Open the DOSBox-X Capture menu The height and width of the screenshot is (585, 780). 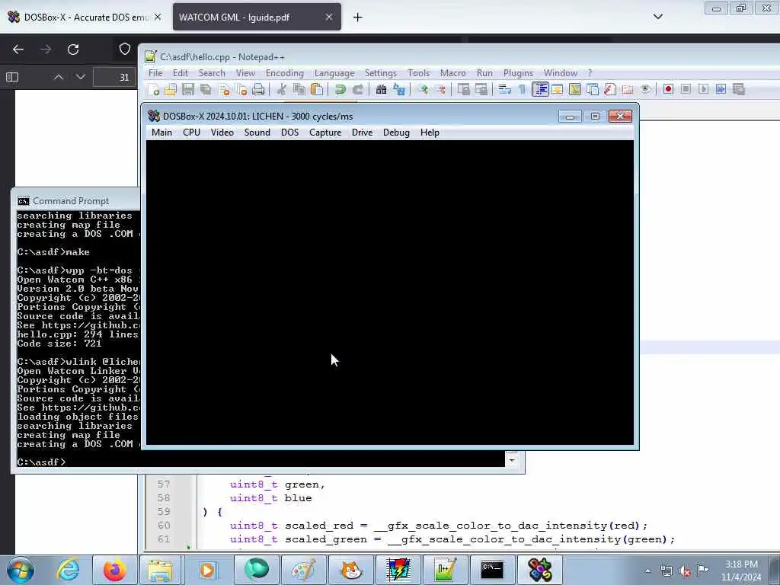coord(325,133)
